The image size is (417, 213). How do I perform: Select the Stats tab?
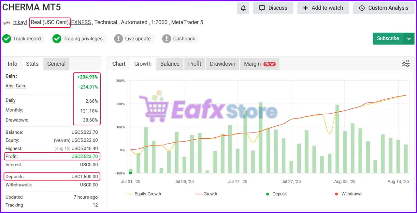[32, 64]
